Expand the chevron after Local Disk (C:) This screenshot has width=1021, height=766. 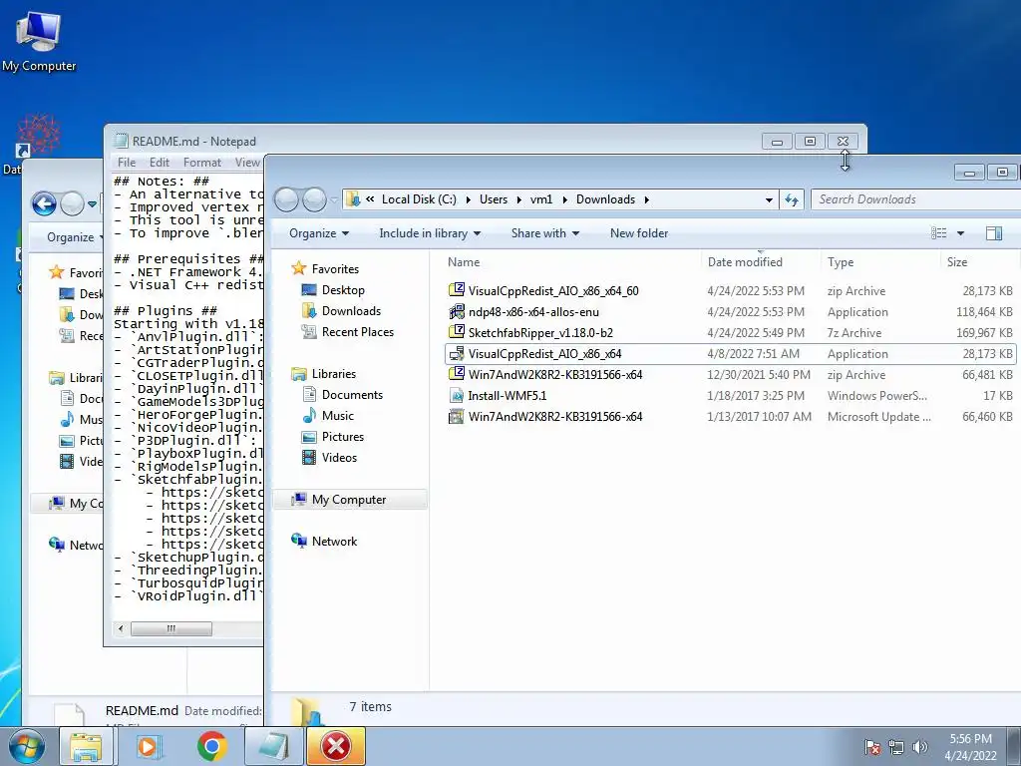click(468, 199)
